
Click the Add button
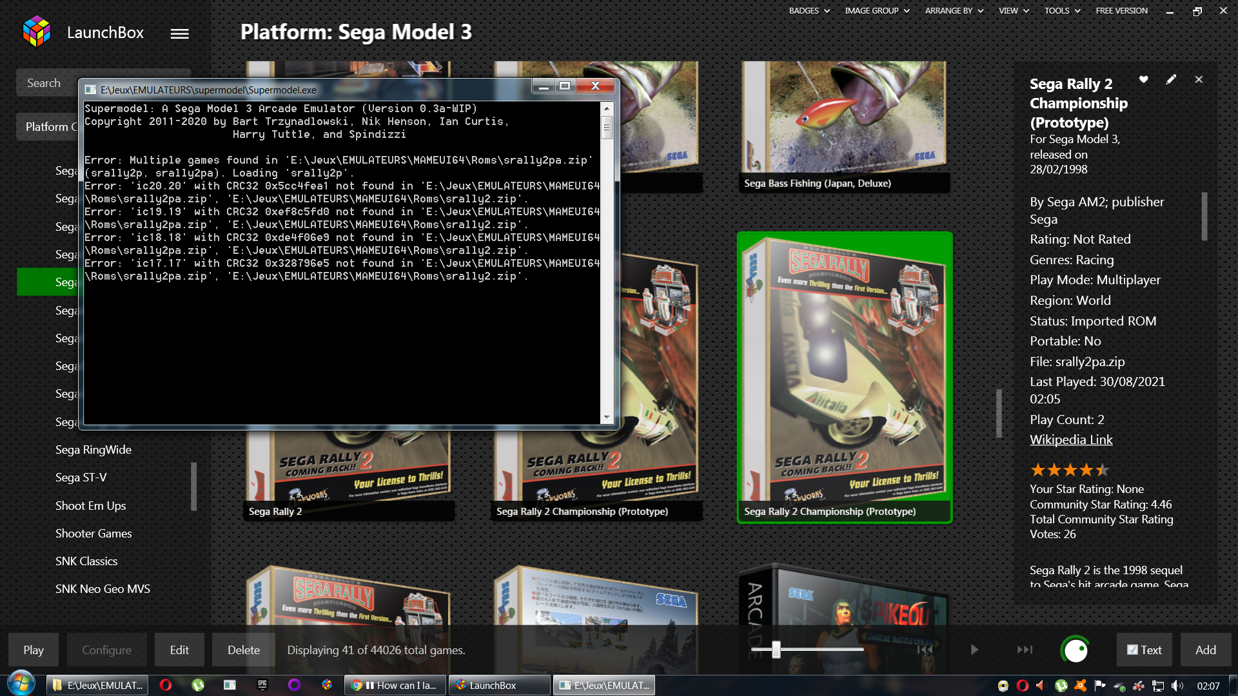pyautogui.click(x=1206, y=650)
